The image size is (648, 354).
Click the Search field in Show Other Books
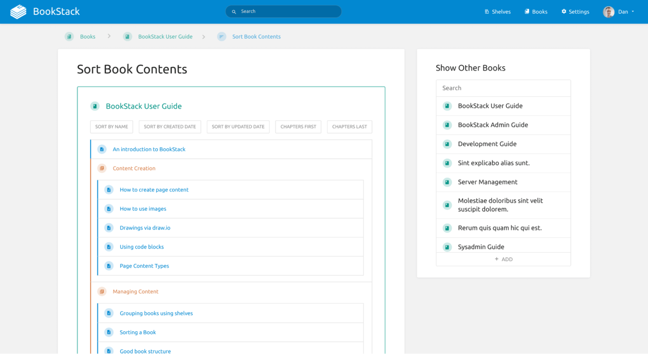click(x=503, y=88)
